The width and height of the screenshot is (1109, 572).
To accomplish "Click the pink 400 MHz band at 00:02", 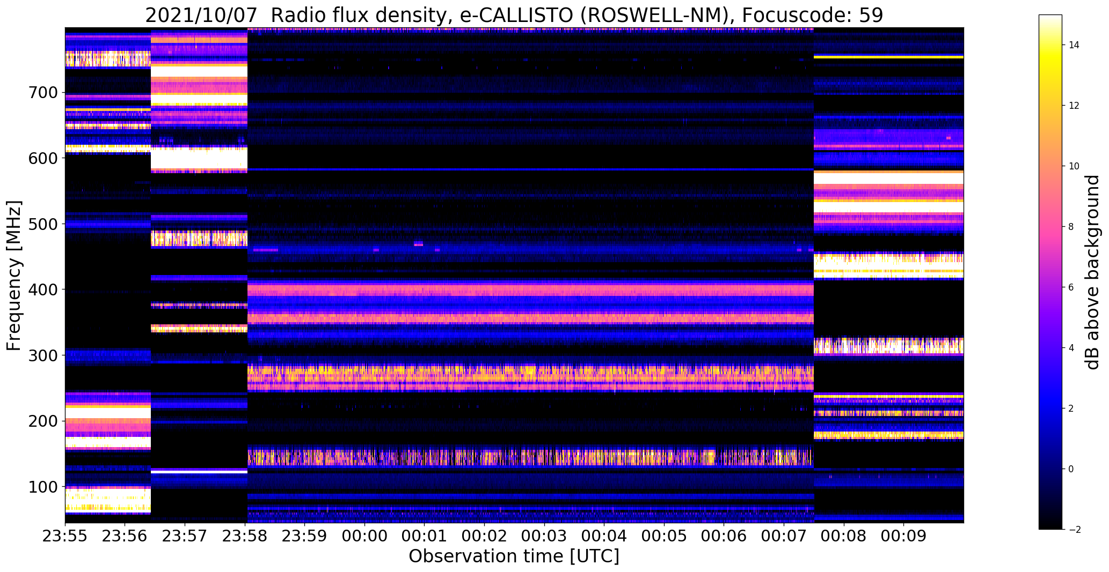I will (x=484, y=290).
